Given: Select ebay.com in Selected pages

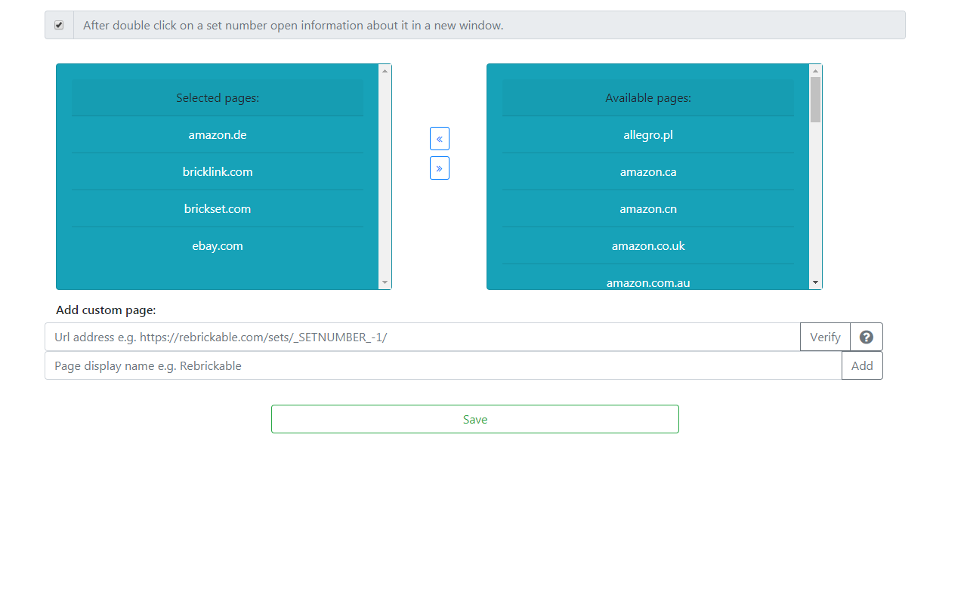Looking at the screenshot, I should [x=218, y=246].
